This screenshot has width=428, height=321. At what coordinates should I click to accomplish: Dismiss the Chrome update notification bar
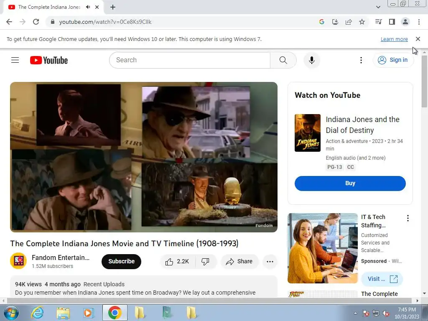[418, 39]
